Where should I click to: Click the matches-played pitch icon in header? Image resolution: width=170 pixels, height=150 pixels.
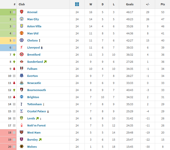(x=77, y=4)
